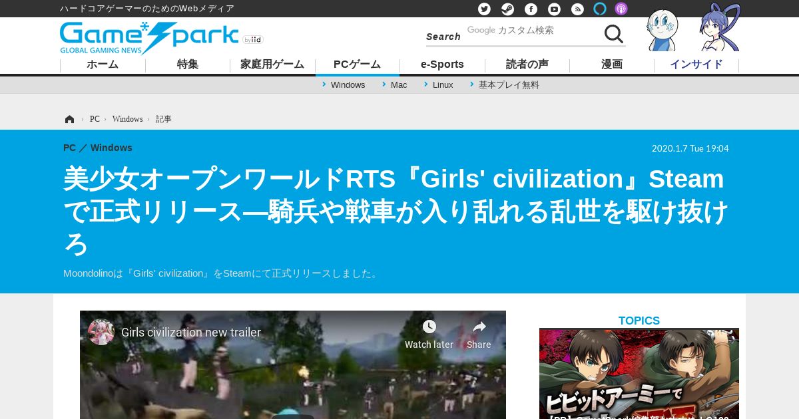Open the インサイド menu tab

(x=696, y=65)
